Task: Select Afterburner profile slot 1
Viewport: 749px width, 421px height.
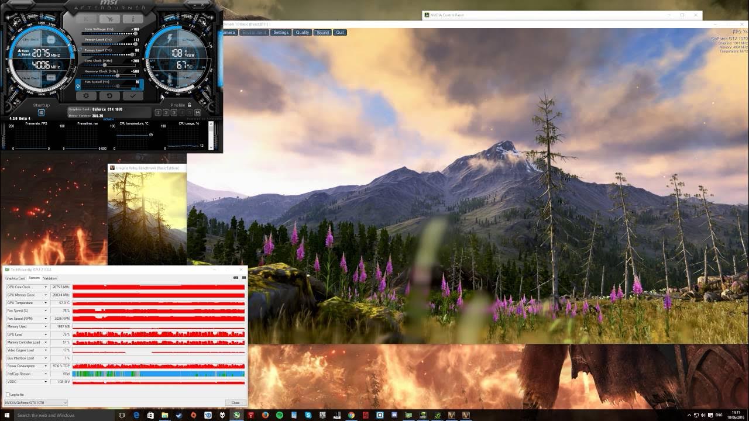Action: [158, 113]
